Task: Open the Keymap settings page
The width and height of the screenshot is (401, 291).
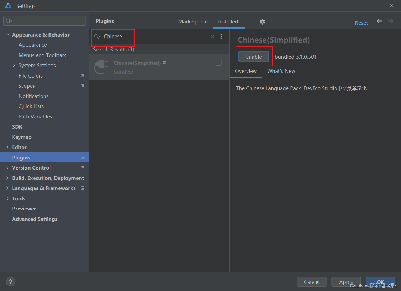Action: click(x=22, y=137)
